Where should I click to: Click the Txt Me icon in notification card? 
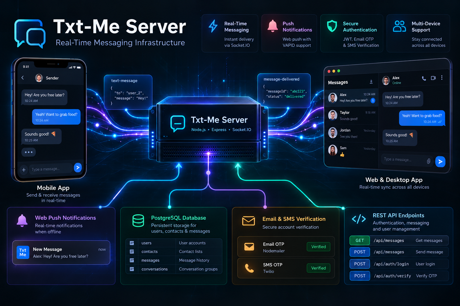click(23, 253)
